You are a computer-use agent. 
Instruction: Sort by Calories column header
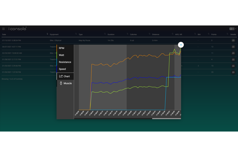(x=133, y=35)
